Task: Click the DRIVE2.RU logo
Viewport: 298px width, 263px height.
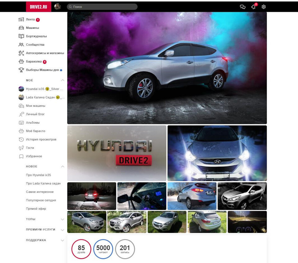Action: [38, 7]
